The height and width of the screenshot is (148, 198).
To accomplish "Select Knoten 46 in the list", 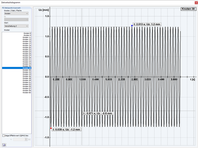I will 16,76.
